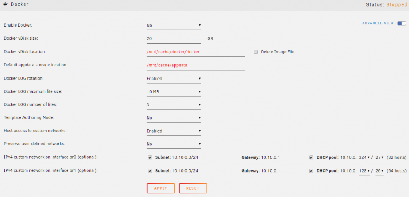Open the LOG number of files dropdown
Viewport: 409px width, 197px height.
click(174, 105)
